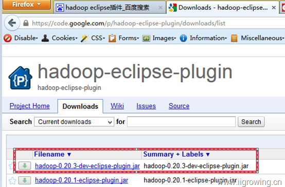Expand the Current downloads search scope dropdown
The height and width of the screenshot is (187, 285).
coord(74,122)
